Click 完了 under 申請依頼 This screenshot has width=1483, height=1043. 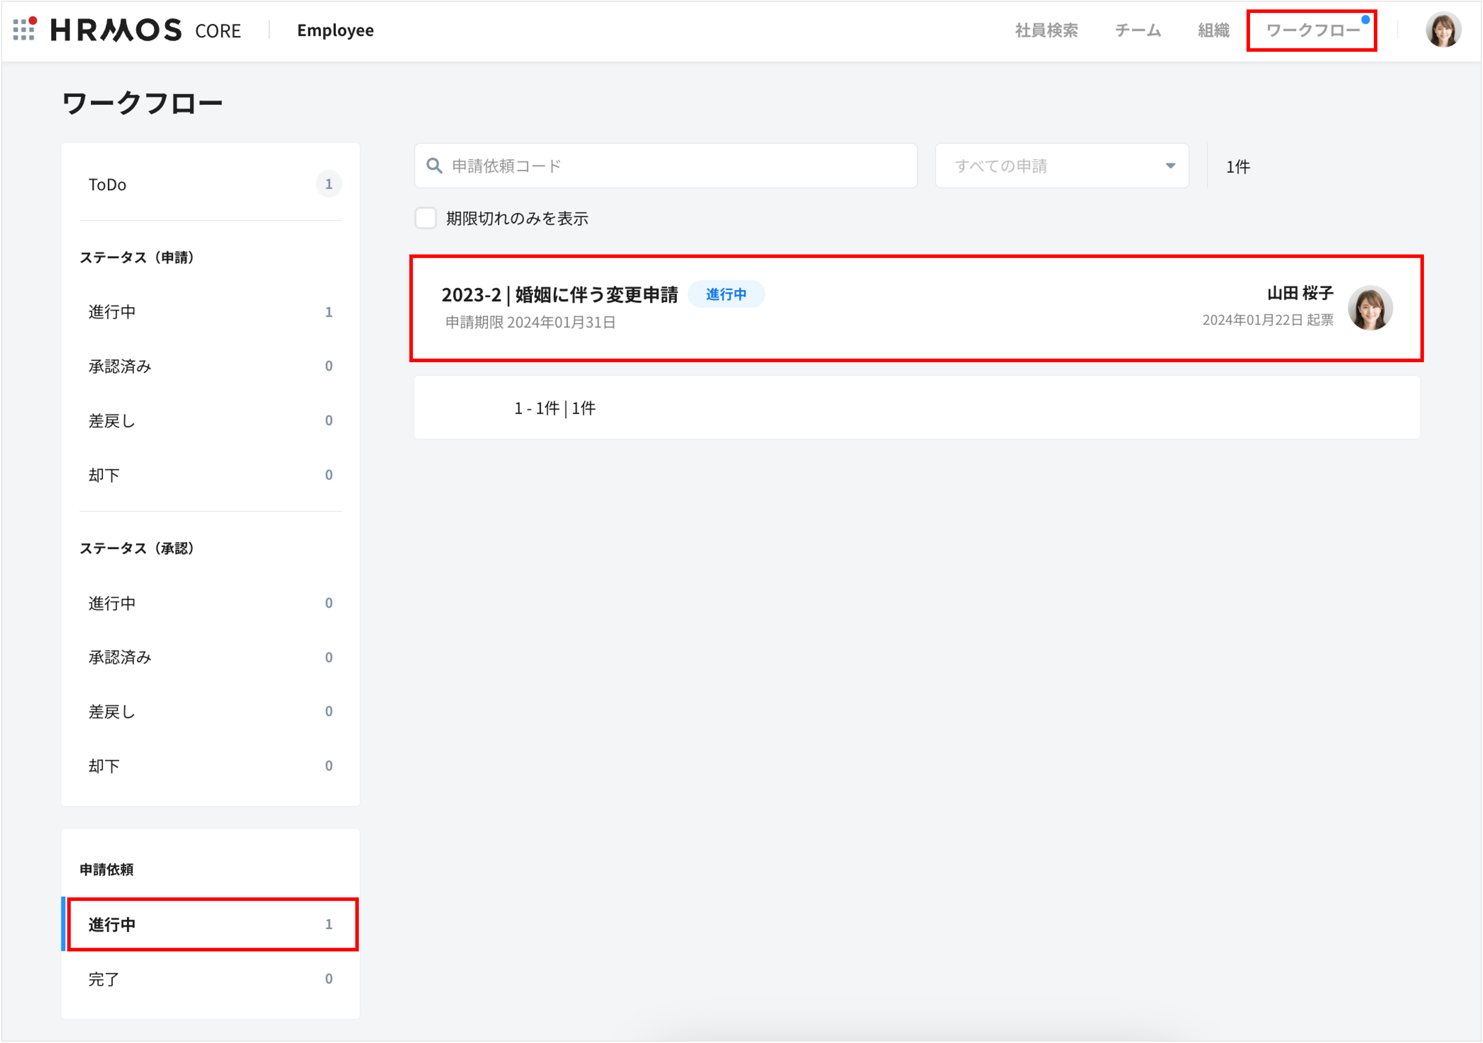[x=103, y=978]
